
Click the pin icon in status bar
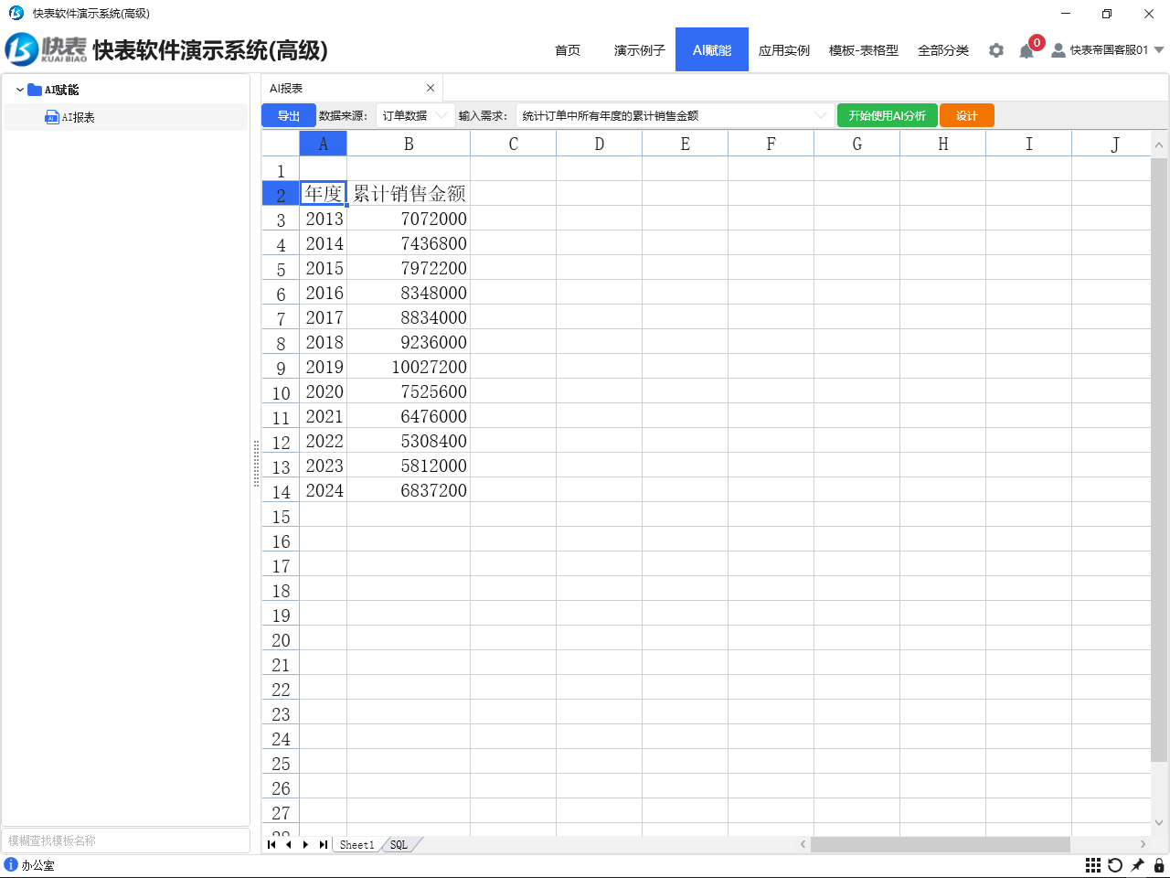[x=1137, y=865]
